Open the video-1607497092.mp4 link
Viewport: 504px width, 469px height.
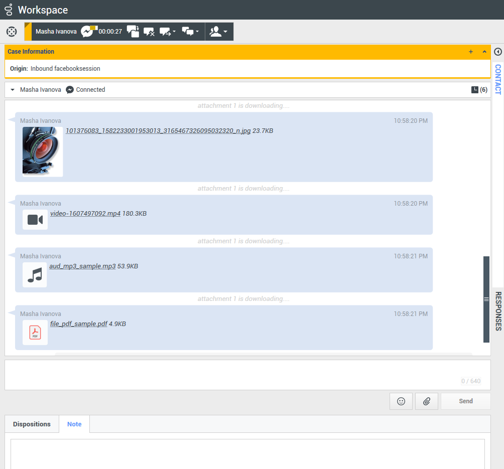(x=85, y=214)
